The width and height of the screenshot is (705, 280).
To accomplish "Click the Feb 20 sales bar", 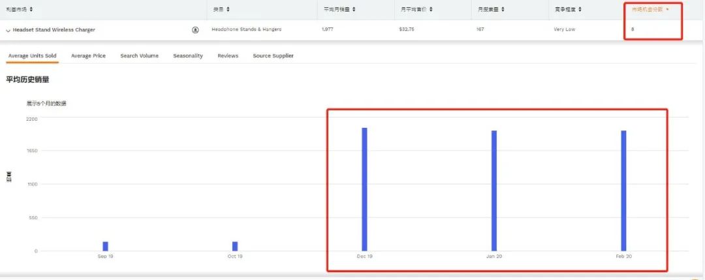I will 623,191.
